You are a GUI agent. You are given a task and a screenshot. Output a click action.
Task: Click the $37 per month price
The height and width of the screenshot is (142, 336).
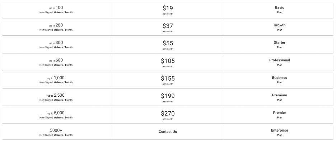pyautogui.click(x=168, y=28)
